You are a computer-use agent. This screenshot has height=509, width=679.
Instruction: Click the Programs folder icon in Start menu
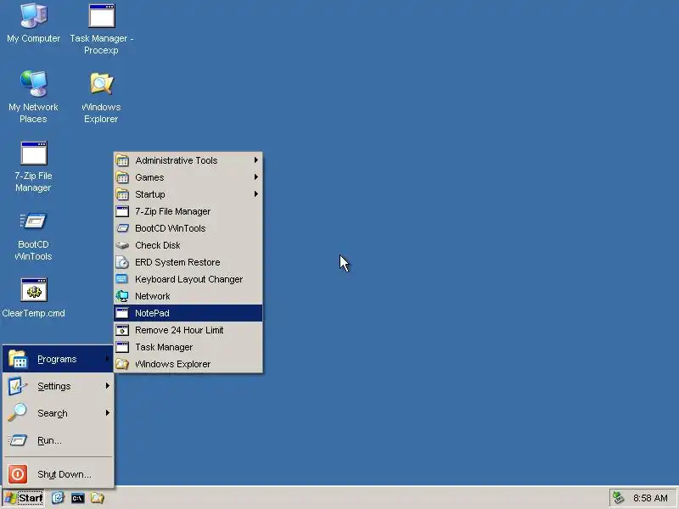coord(18,359)
